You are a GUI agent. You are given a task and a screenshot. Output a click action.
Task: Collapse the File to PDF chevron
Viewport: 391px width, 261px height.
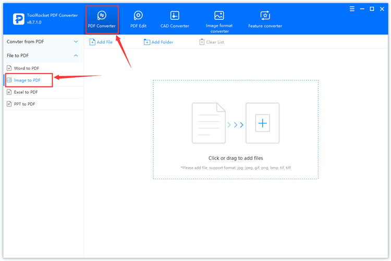(x=76, y=55)
